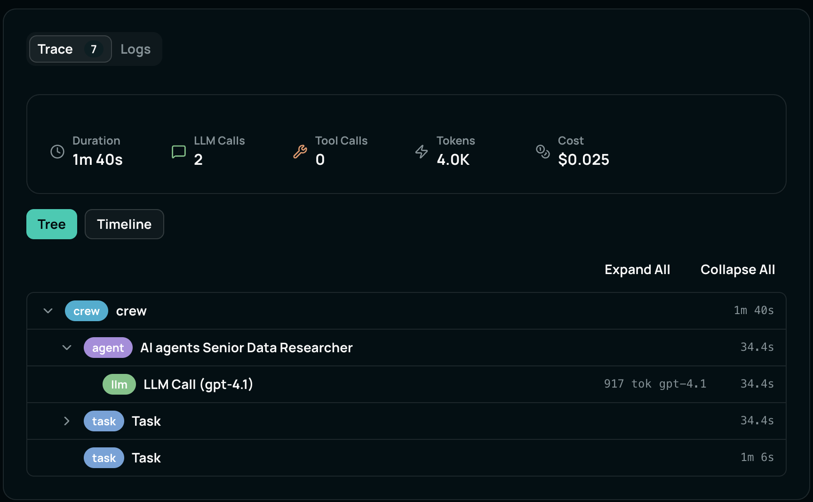Image resolution: width=813 pixels, height=502 pixels.
Task: Click Expand All
Action: click(637, 269)
